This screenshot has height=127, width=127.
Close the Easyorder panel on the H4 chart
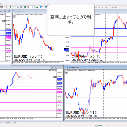[55, 71]
